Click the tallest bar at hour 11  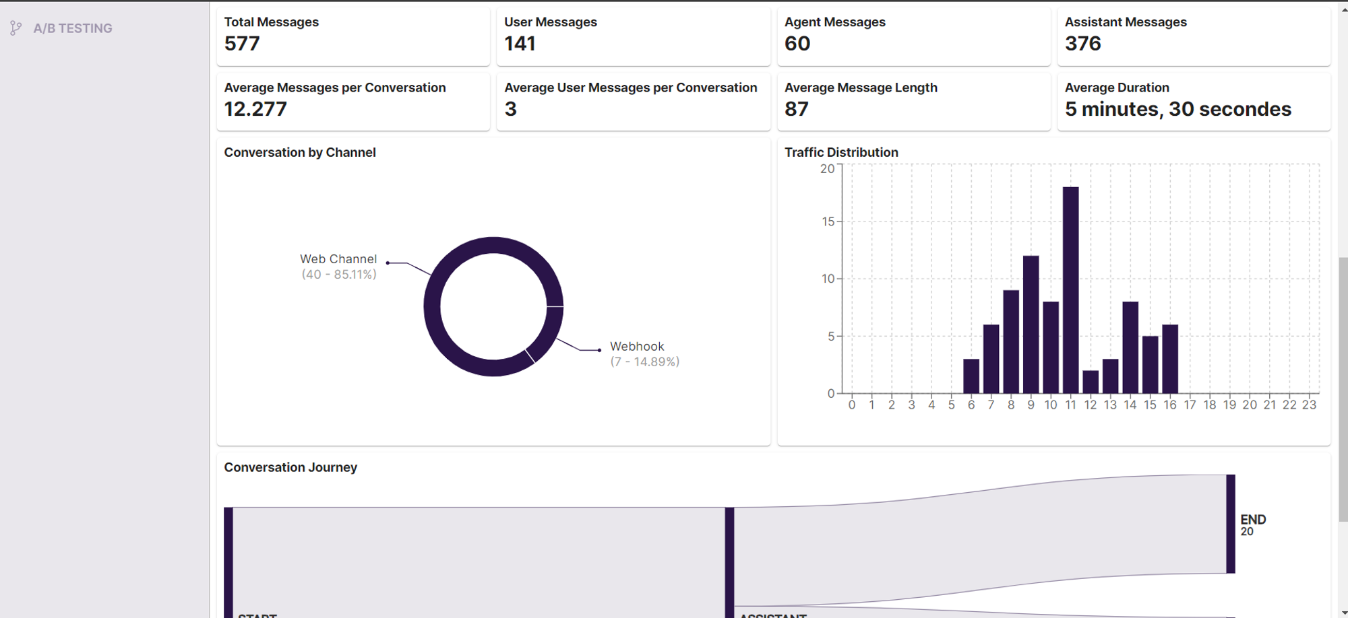point(1070,290)
